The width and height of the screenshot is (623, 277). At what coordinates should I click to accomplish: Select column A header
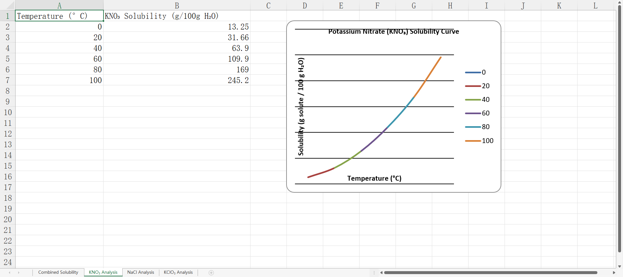(59, 6)
